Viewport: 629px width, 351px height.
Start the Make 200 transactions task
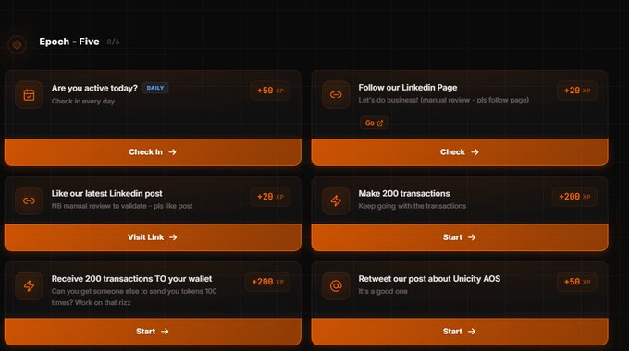[460, 237]
